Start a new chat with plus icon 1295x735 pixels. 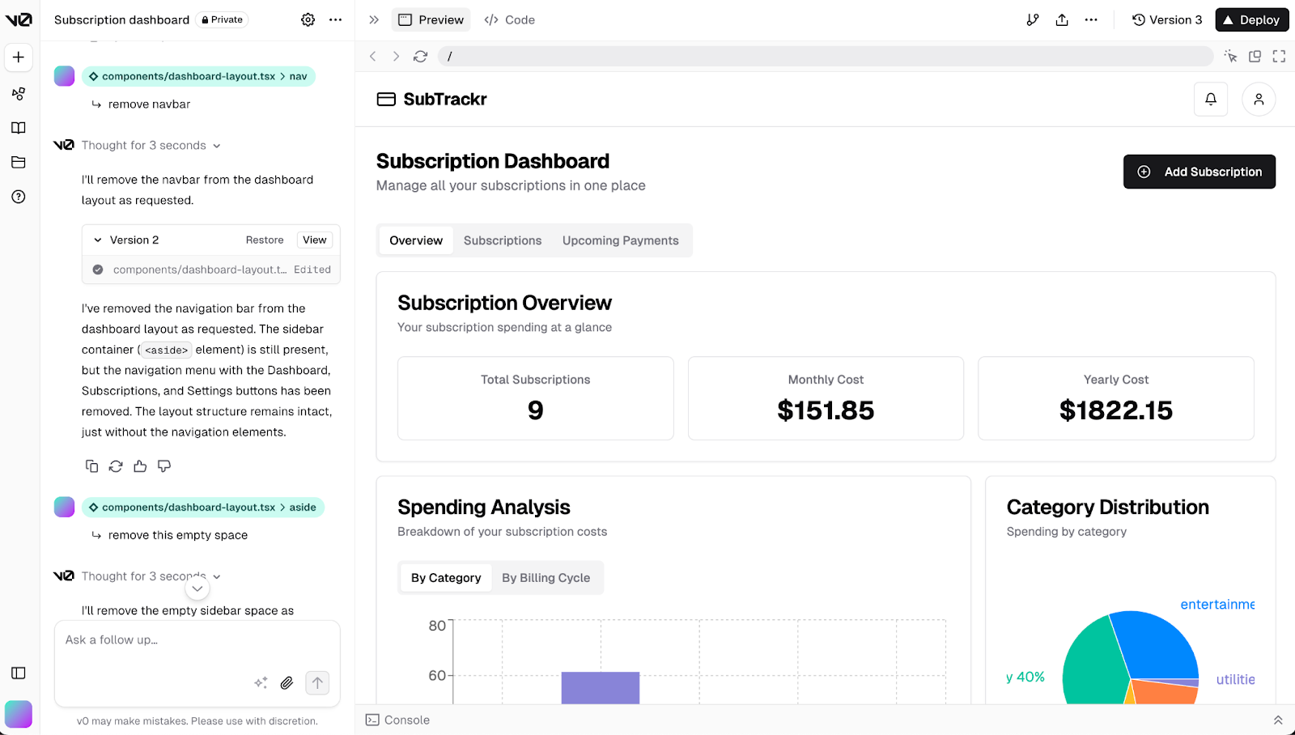pos(19,57)
